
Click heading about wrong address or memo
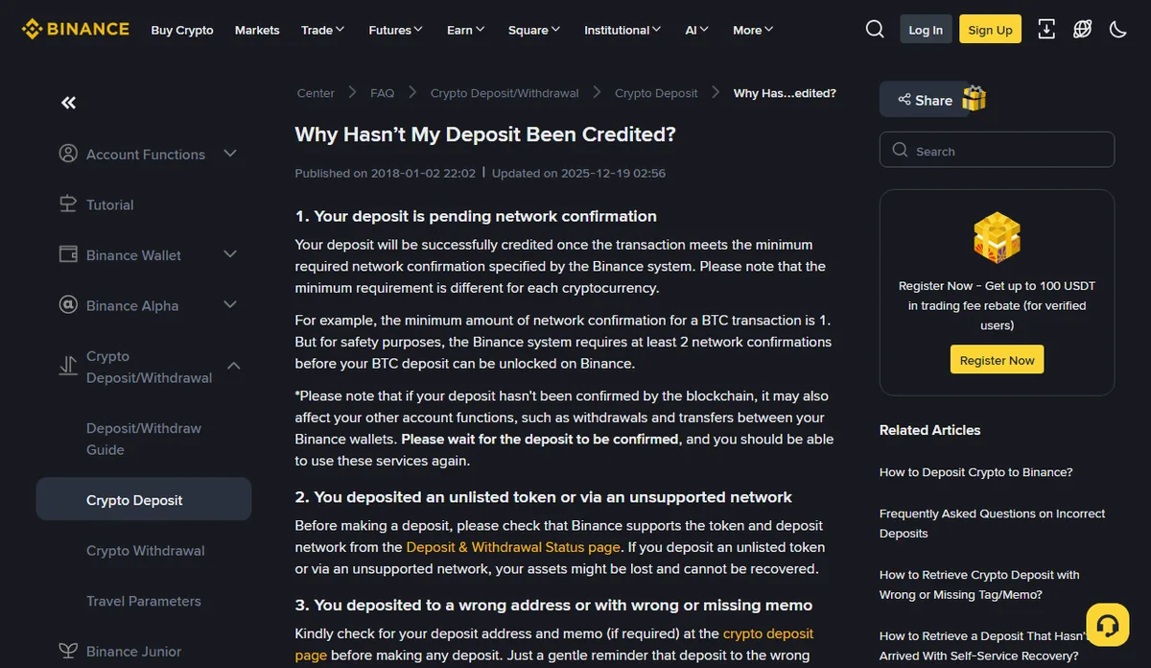click(x=553, y=606)
